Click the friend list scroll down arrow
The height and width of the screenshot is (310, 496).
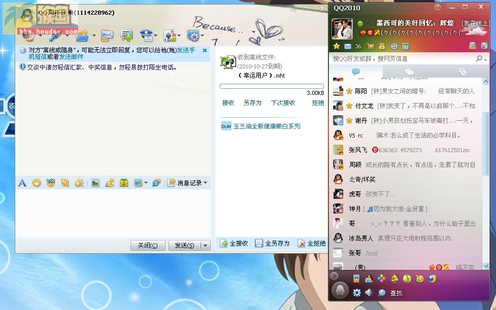click(x=486, y=266)
